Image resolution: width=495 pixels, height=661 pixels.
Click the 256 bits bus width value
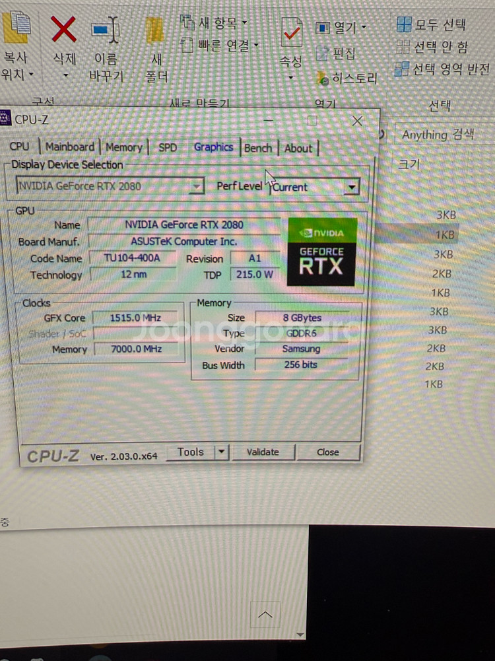click(301, 365)
